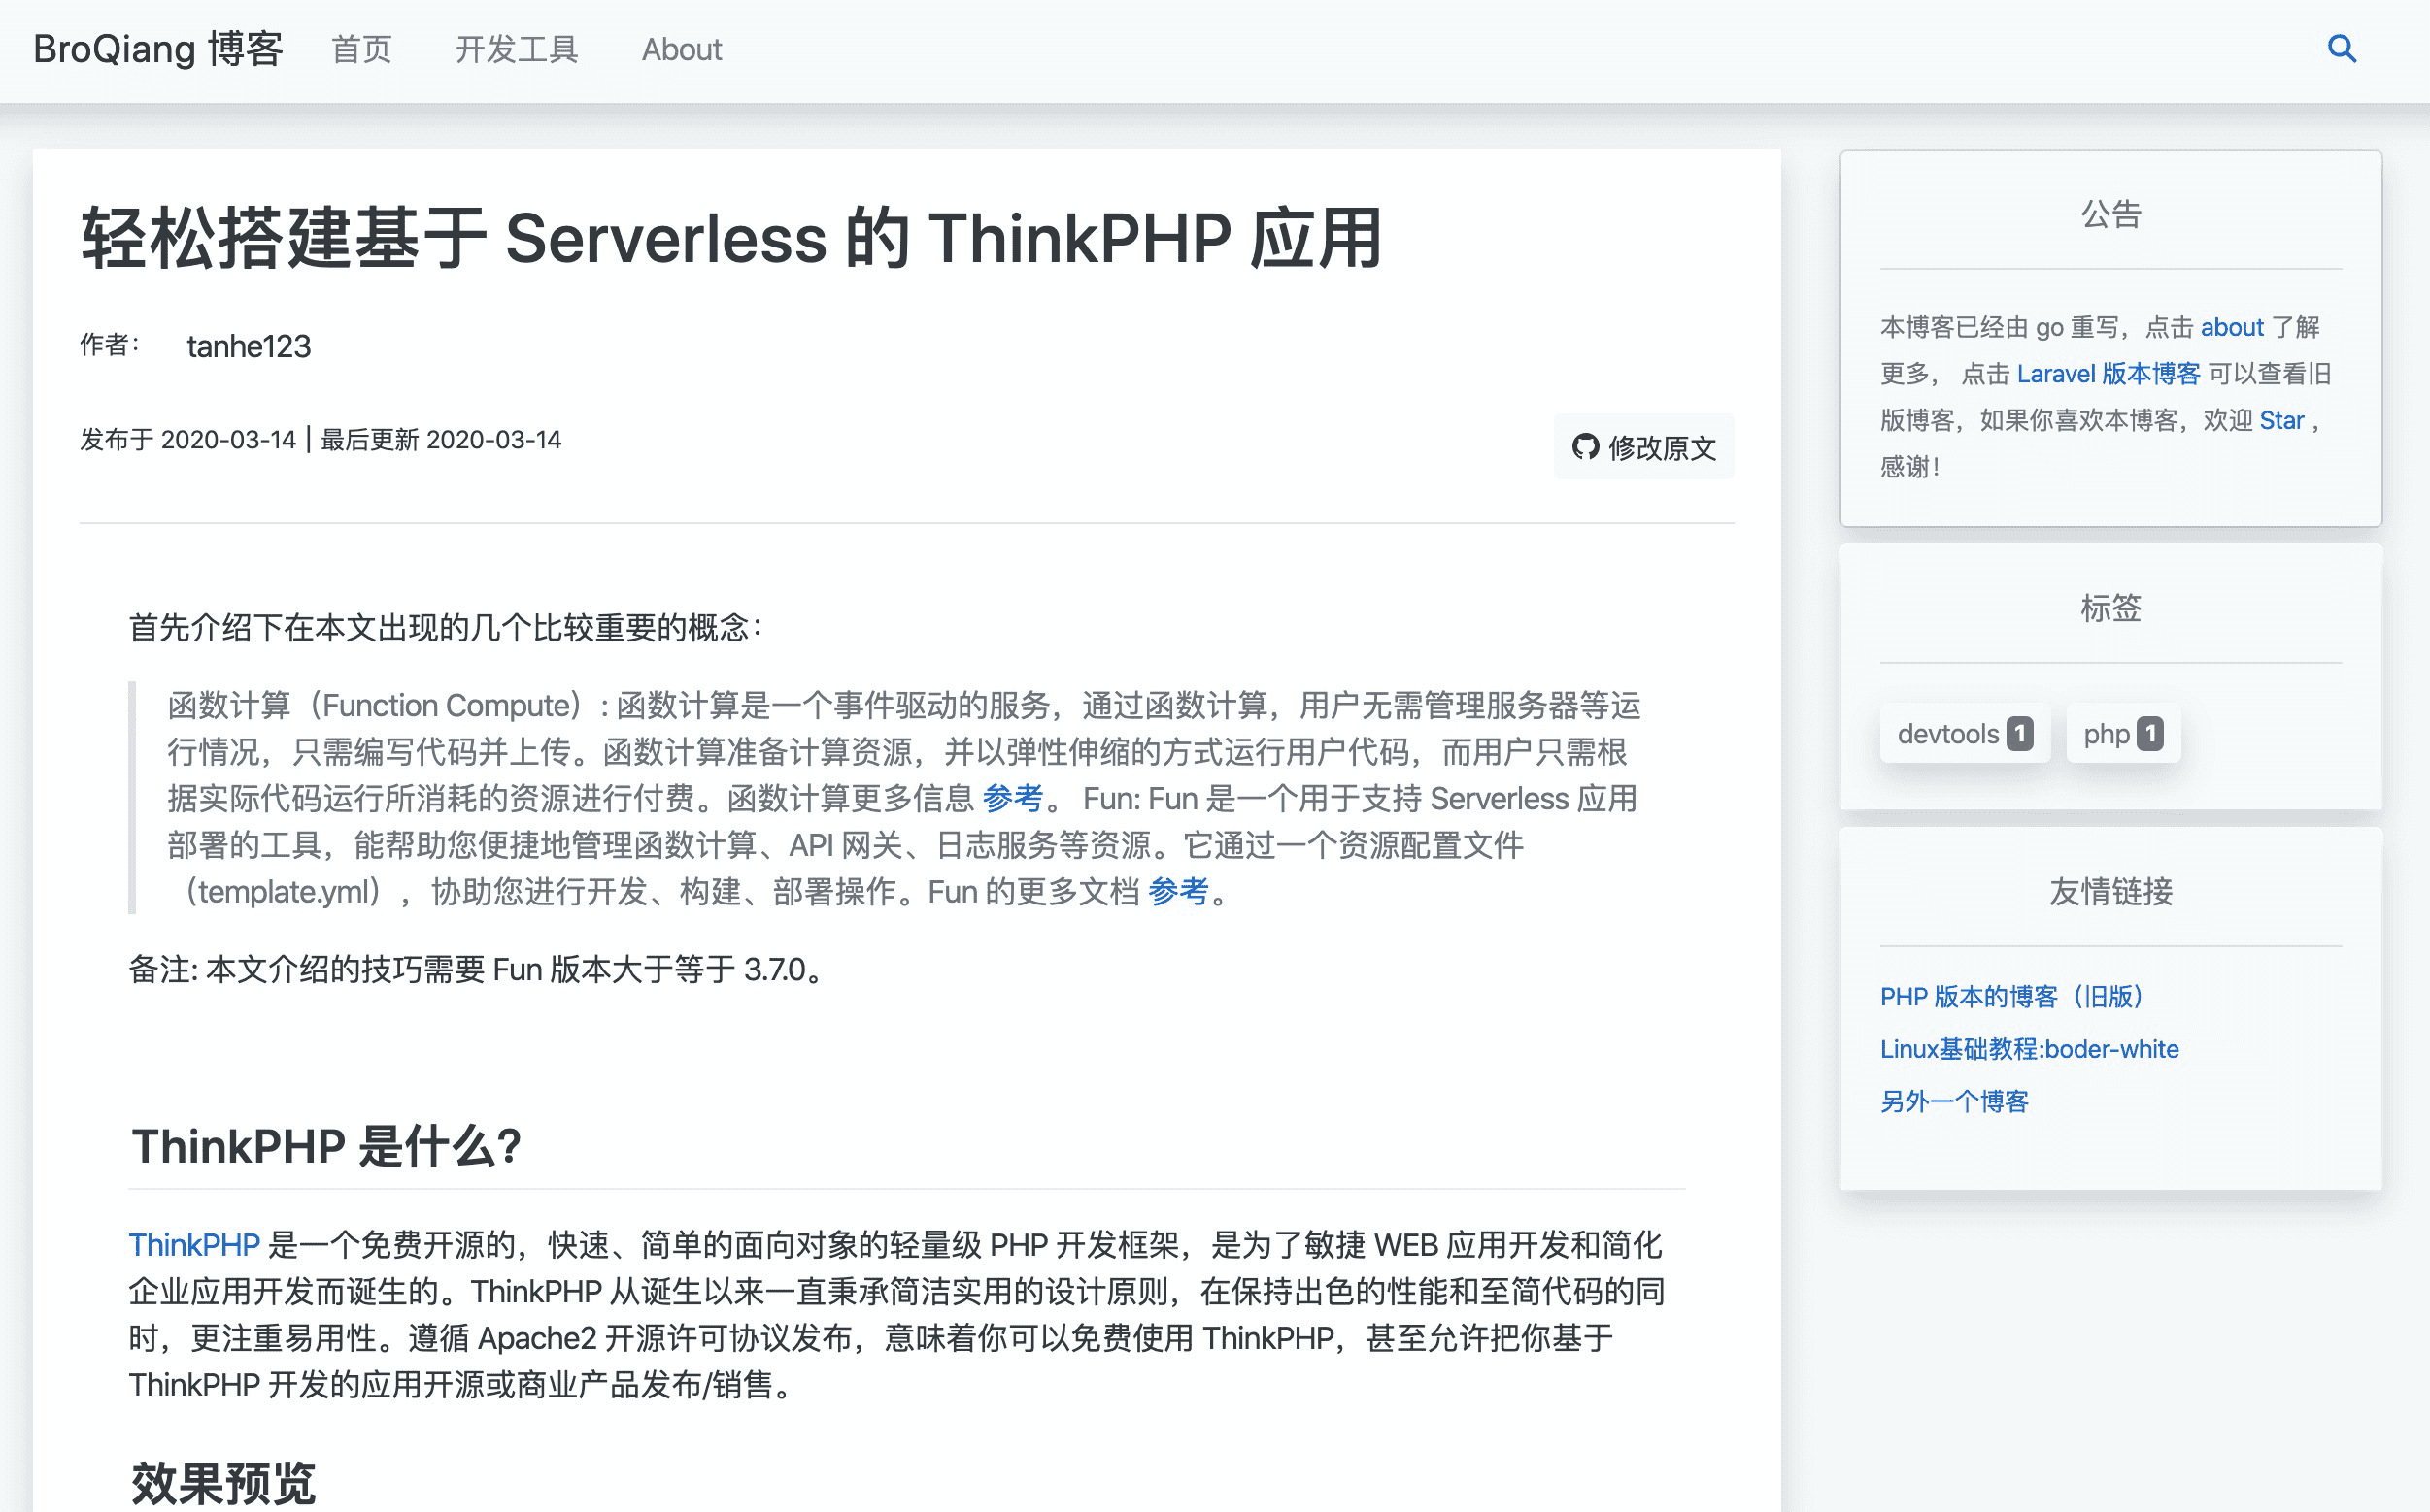The height and width of the screenshot is (1512, 2430).
Task: Click the GitHub edit icon to modify article
Action: [1583, 447]
